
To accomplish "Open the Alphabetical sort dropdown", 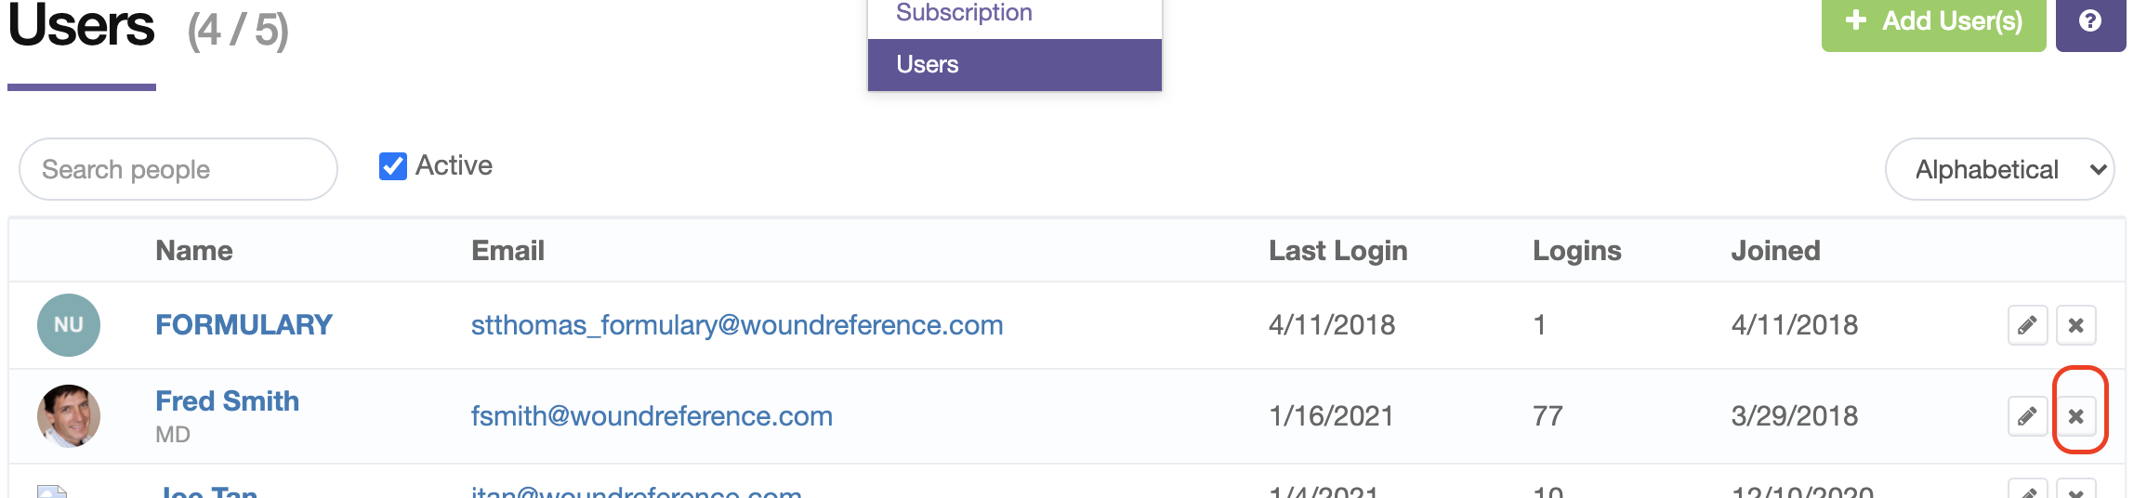I will pos(1999,169).
